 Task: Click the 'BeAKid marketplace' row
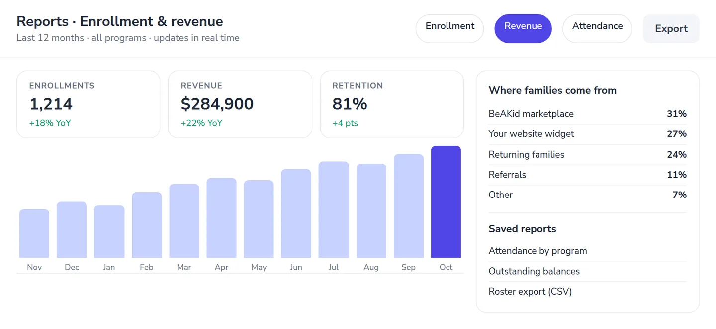587,114
